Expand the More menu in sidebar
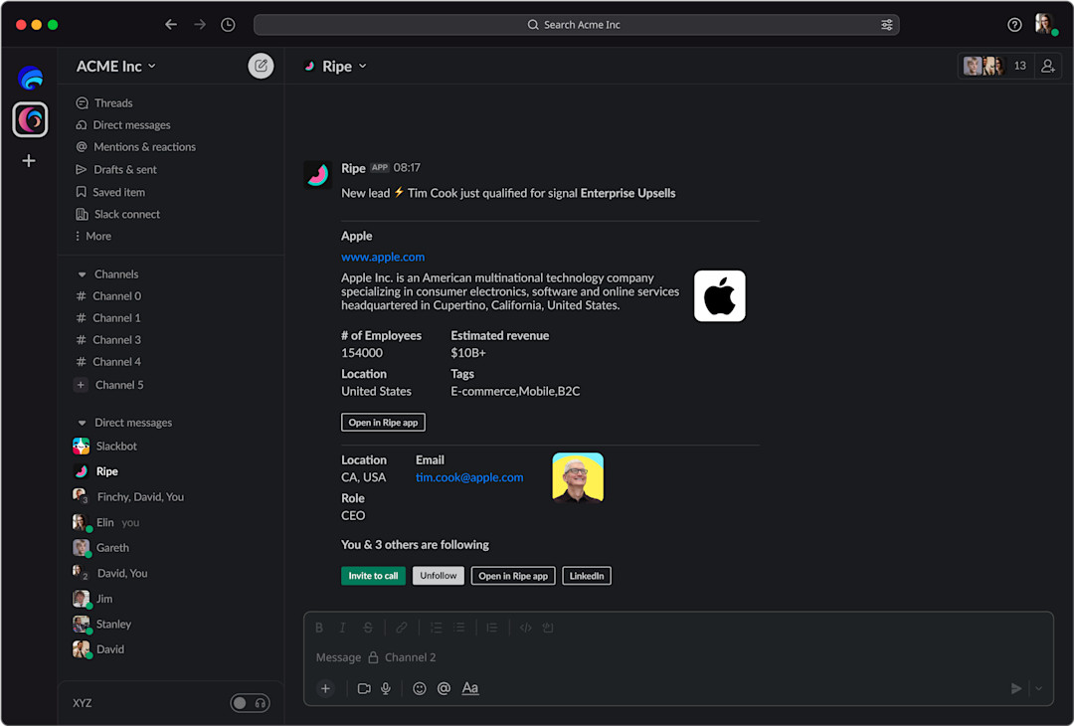1074x726 pixels. tap(93, 236)
